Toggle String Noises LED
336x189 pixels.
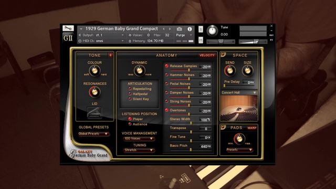pos(166,101)
